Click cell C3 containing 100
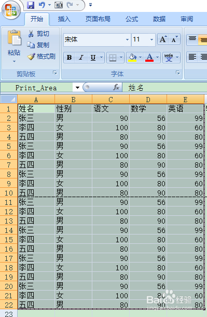The image size is (207, 317). 111,127
